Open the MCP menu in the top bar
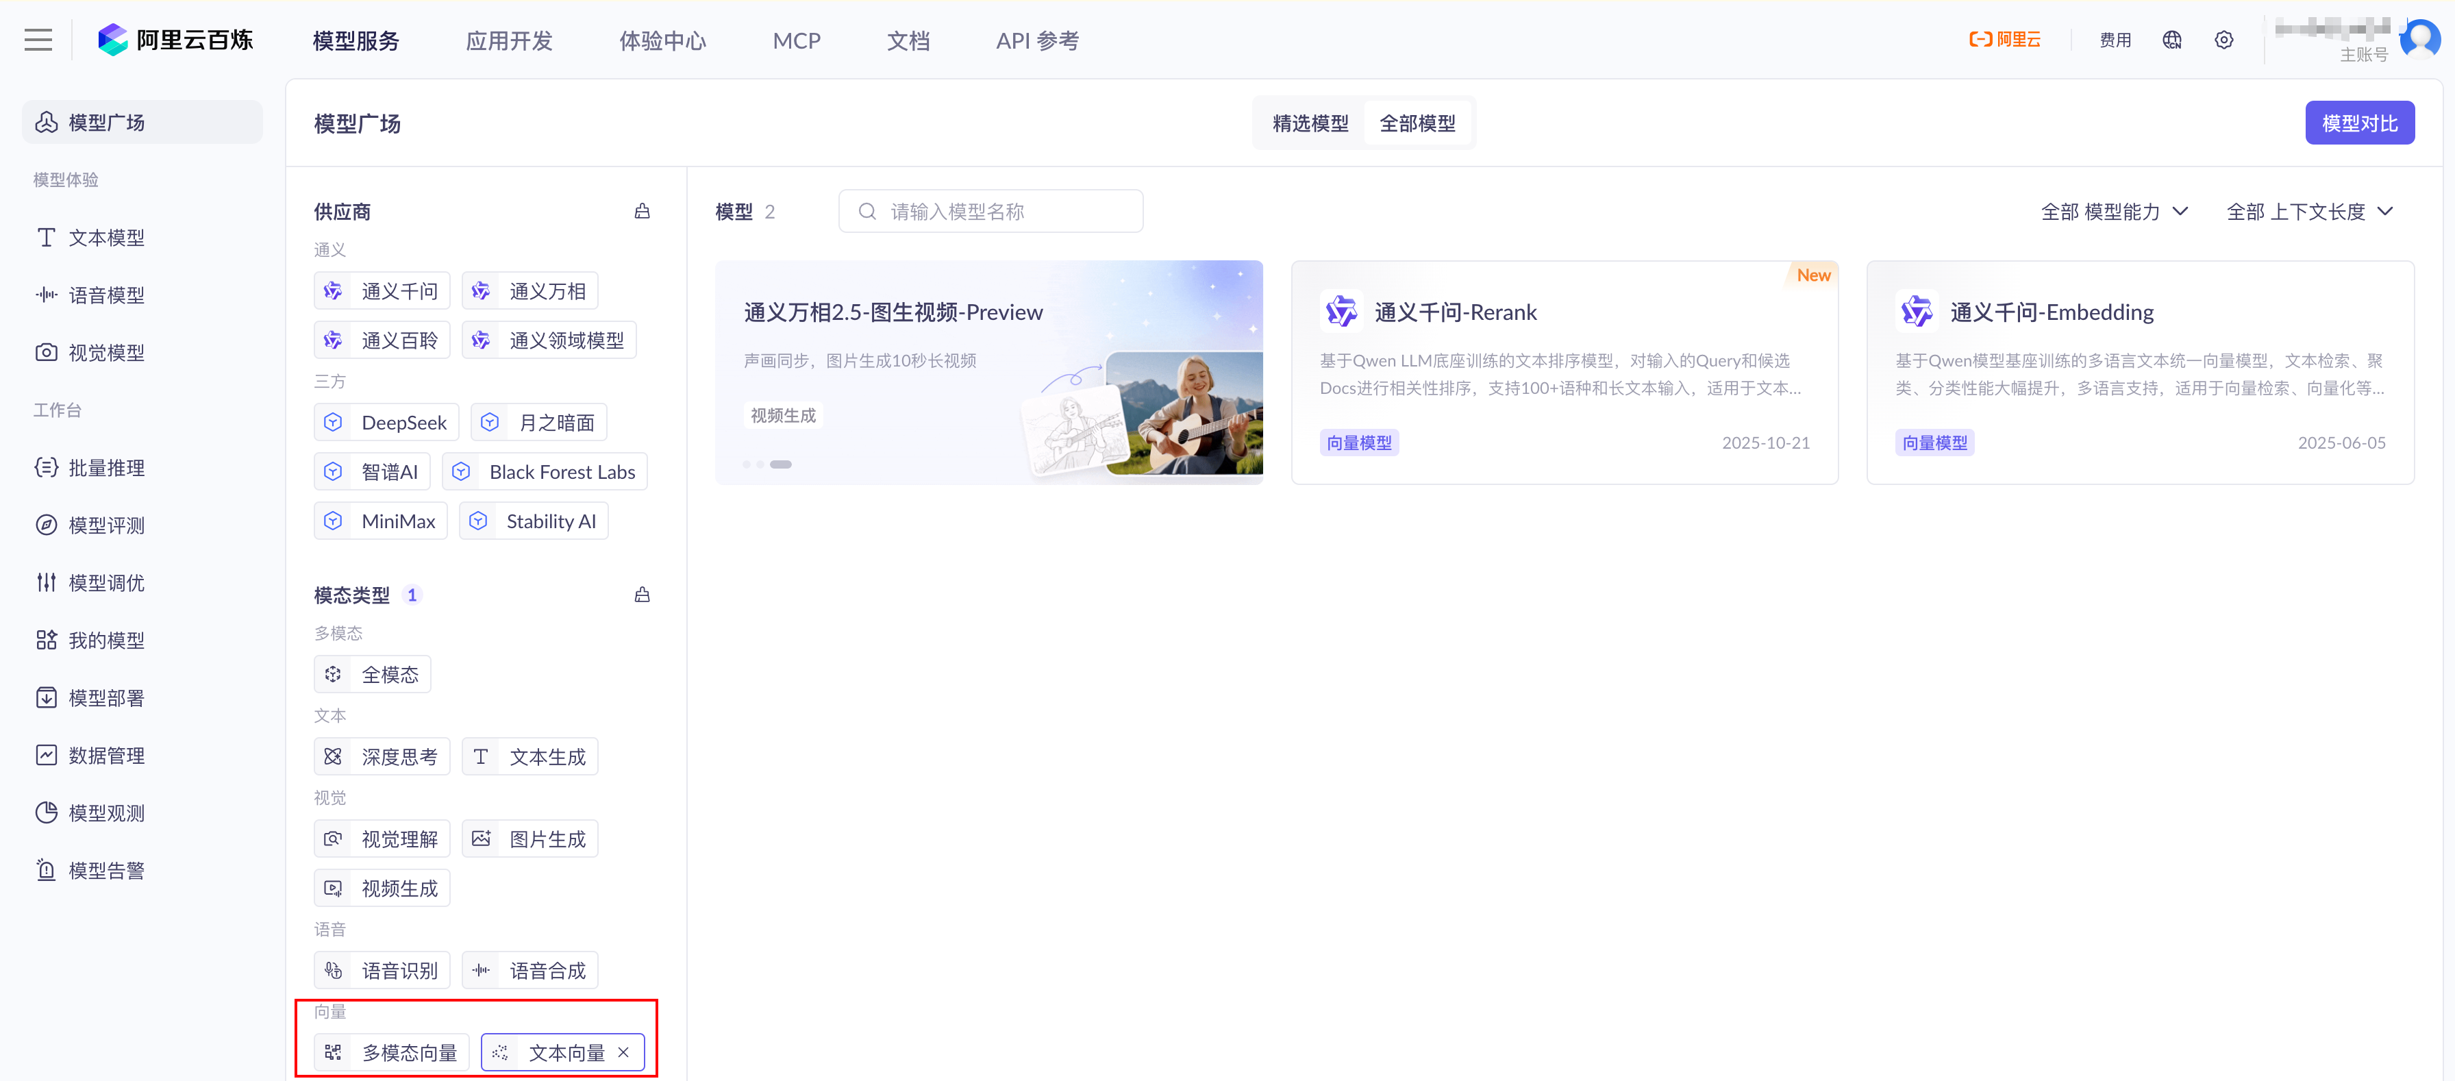 click(x=797, y=40)
